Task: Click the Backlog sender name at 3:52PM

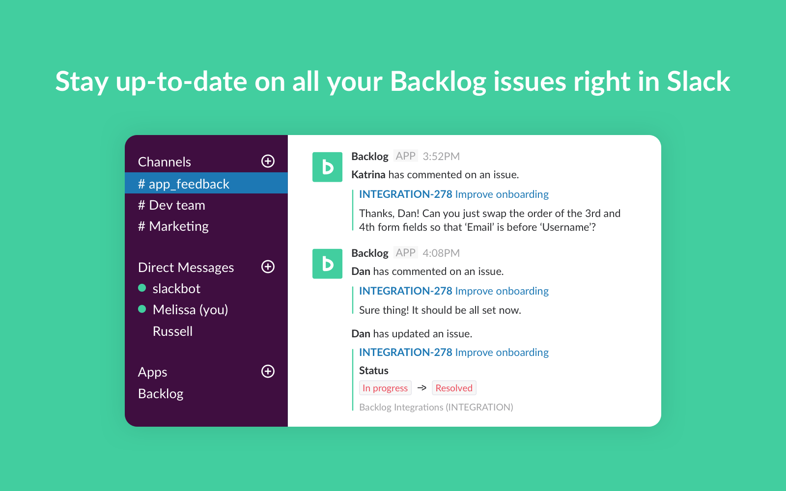Action: [x=370, y=156]
